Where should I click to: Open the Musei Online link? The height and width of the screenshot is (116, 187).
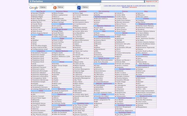pyautogui.click(x=100, y=35)
